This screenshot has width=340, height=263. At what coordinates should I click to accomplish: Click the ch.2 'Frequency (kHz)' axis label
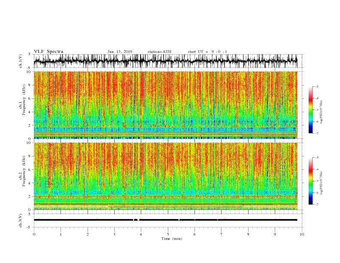coord(24,171)
